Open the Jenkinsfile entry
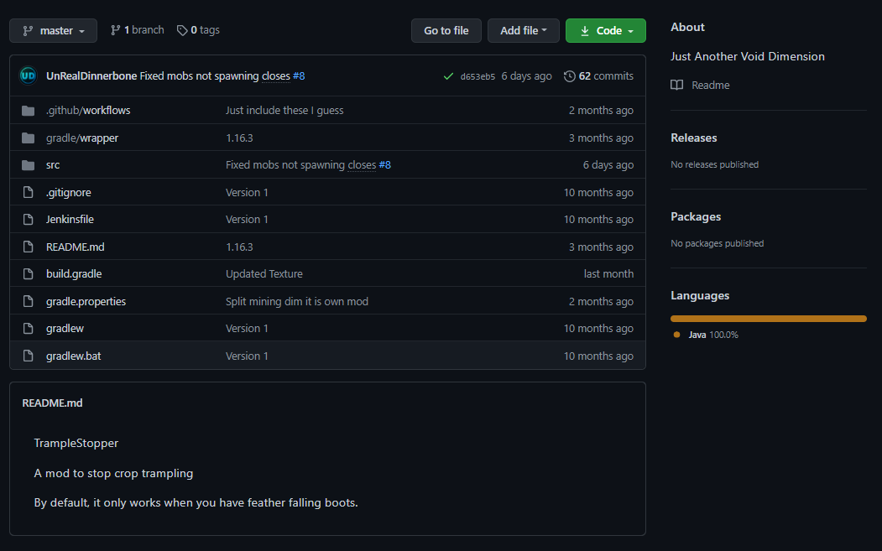This screenshot has height=551, width=882. (x=68, y=219)
